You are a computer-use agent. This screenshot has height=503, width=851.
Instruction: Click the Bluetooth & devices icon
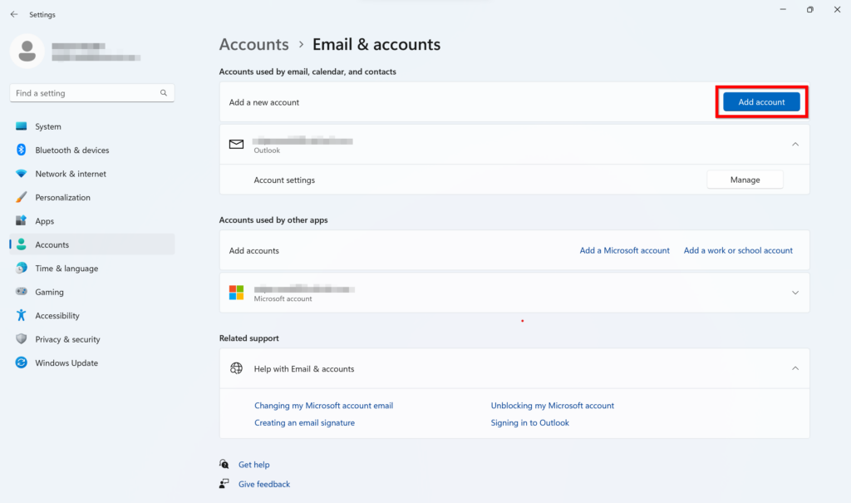click(x=22, y=150)
